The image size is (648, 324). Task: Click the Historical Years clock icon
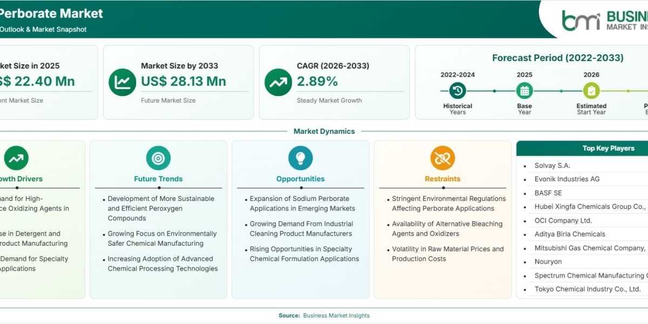tap(457, 91)
